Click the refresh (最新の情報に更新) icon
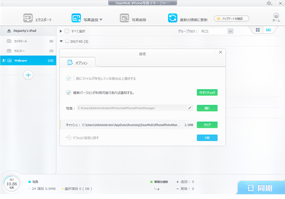The image size is (285, 199). (173, 18)
